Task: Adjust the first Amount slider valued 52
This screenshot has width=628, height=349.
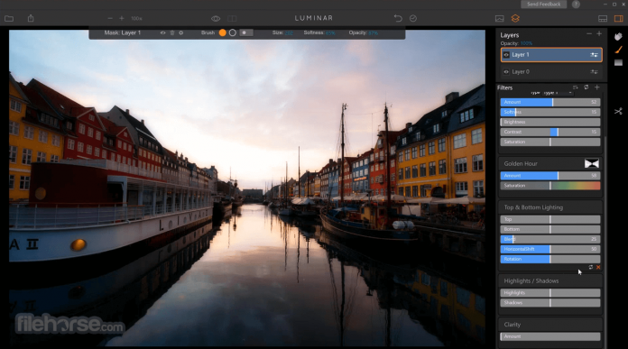Action: point(550,102)
